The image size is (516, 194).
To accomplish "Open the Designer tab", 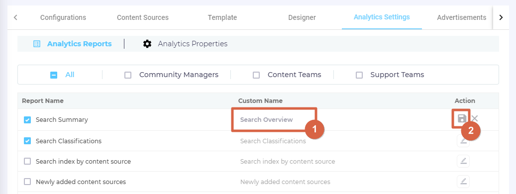I will pos(302,17).
